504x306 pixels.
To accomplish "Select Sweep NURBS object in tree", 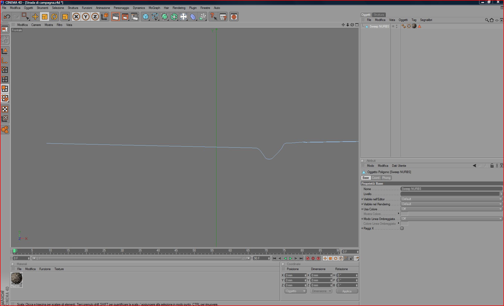I will click(x=379, y=26).
